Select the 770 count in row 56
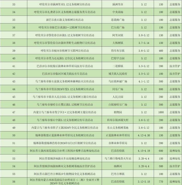 coord(161,181)
